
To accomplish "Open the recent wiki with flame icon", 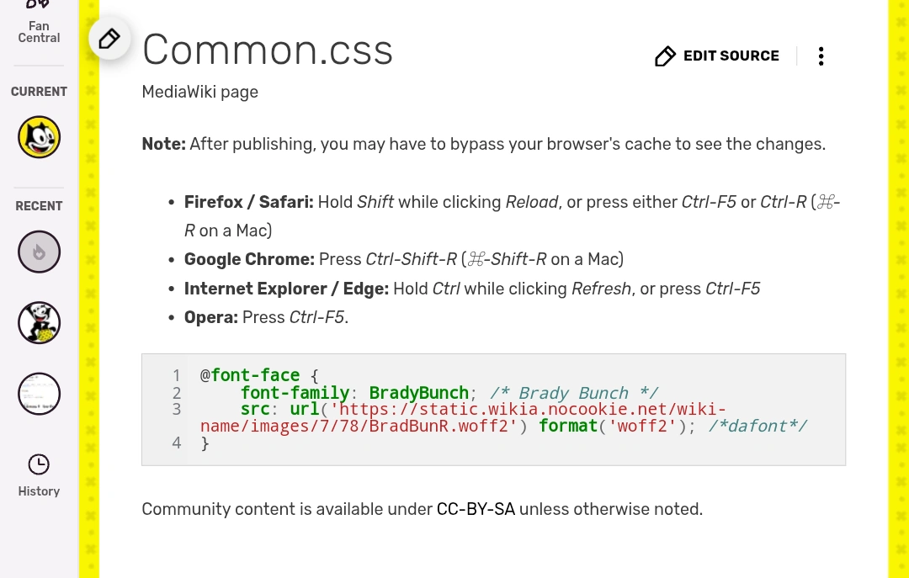I will point(39,252).
